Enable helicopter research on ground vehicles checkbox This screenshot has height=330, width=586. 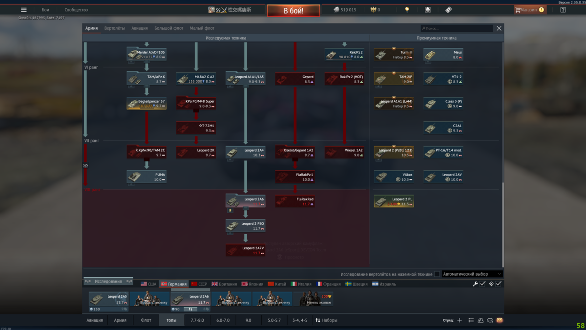click(436, 274)
